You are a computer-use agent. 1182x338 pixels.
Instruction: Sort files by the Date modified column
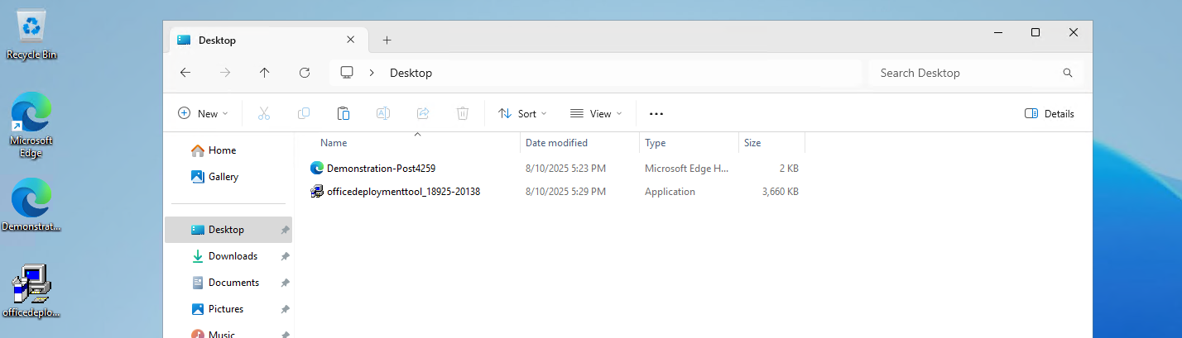[x=556, y=143]
